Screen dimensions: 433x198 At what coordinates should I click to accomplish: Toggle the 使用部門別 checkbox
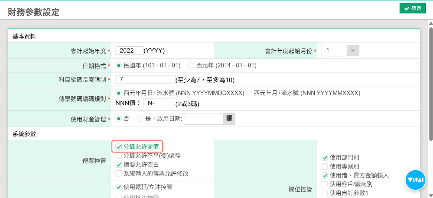pyautogui.click(x=325, y=158)
